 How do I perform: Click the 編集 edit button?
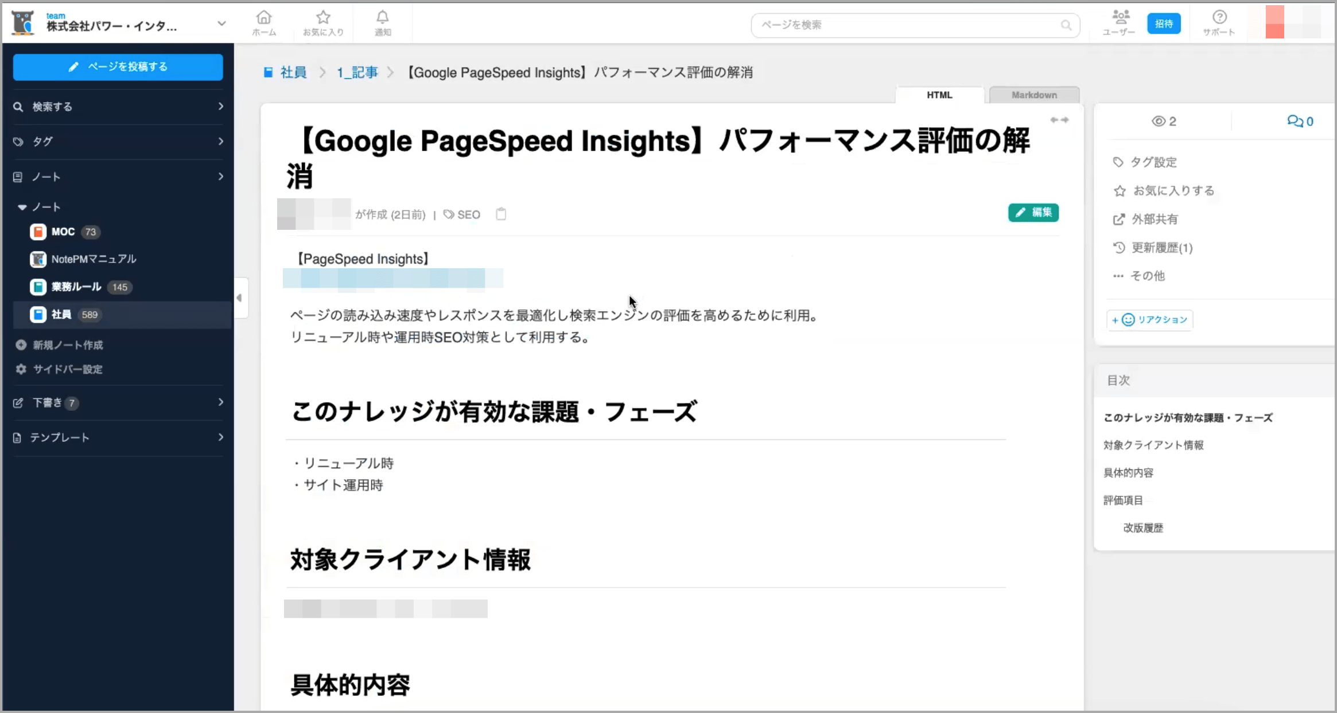(x=1033, y=213)
